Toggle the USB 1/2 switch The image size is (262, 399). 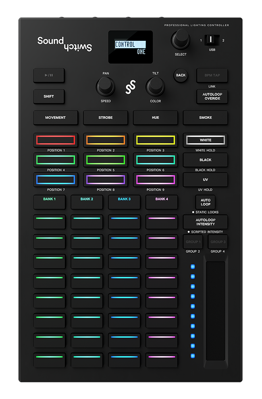pyautogui.click(x=212, y=40)
